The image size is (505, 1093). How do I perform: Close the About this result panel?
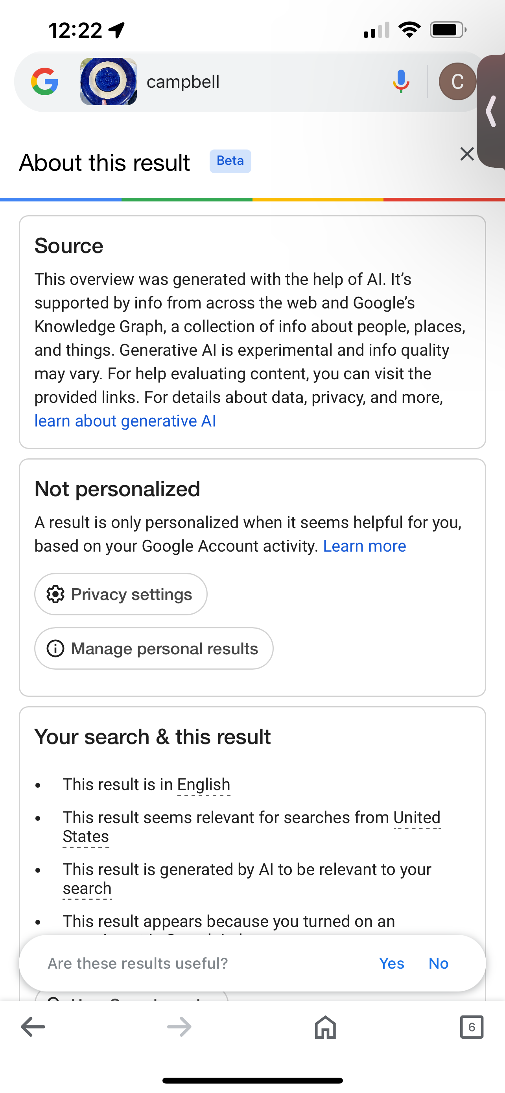467,154
